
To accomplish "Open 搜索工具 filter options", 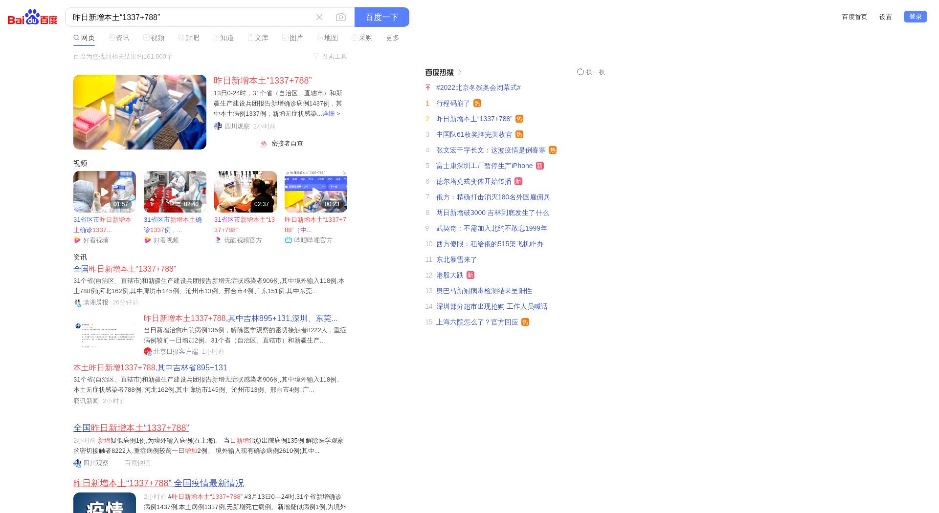I will (330, 56).
